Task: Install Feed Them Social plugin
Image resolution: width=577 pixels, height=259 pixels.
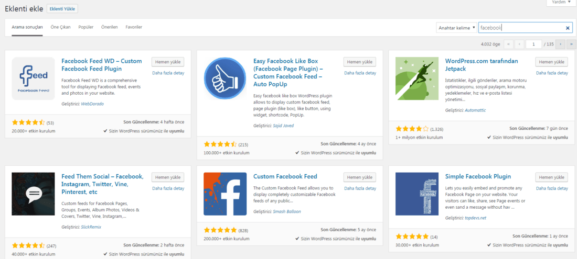Action: click(168, 177)
